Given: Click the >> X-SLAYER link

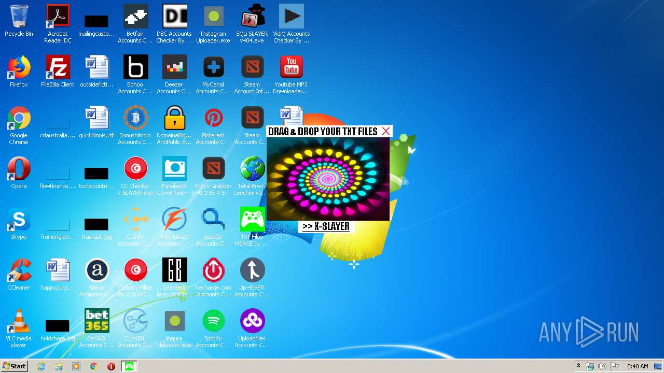Looking at the screenshot, I should click(326, 226).
